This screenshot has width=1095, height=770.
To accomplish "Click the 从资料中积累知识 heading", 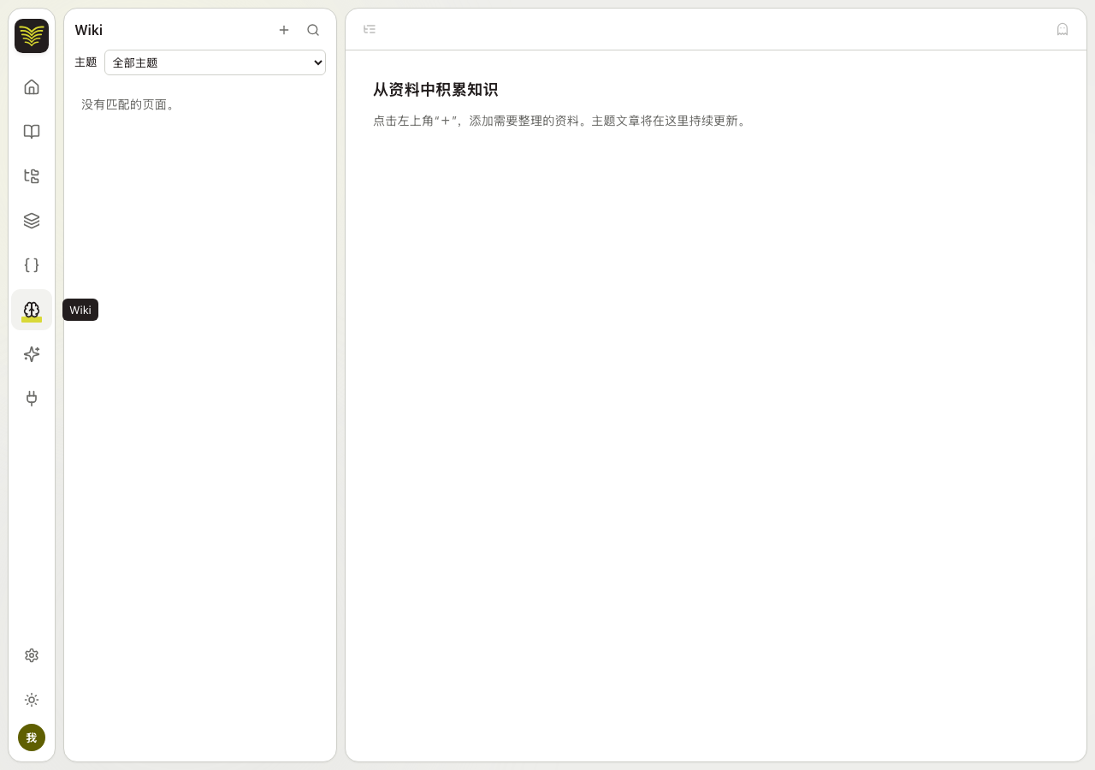I will (435, 90).
